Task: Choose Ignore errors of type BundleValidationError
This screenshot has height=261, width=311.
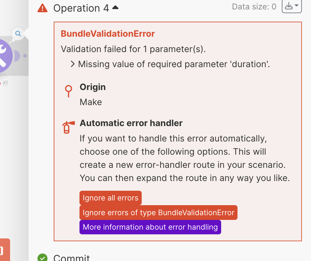Action: point(158,213)
